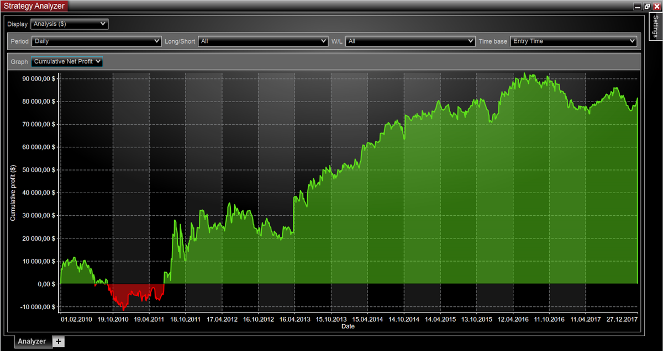Screen dimensions: 663x351
Task: Click the 16.04.2013 date label on axis
Action: coord(294,319)
